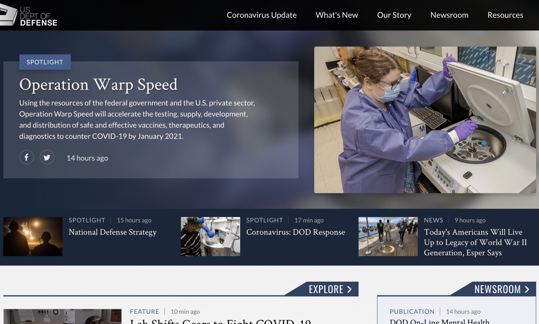Viewport: 539px width, 324px height.
Task: Share Operation Warp Speed on Twitter
Action: [47, 157]
